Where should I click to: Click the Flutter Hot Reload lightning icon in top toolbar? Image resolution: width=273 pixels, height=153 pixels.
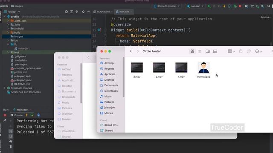coord(224,6)
